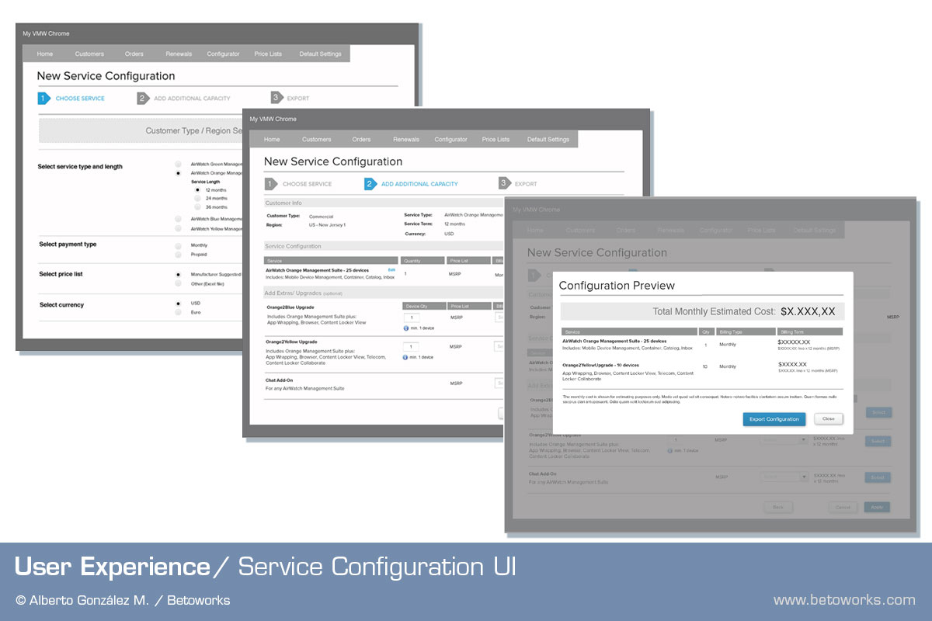Viewport: 932px width, 621px height.
Task: Choose the 36 months service length
Action: 197,207
